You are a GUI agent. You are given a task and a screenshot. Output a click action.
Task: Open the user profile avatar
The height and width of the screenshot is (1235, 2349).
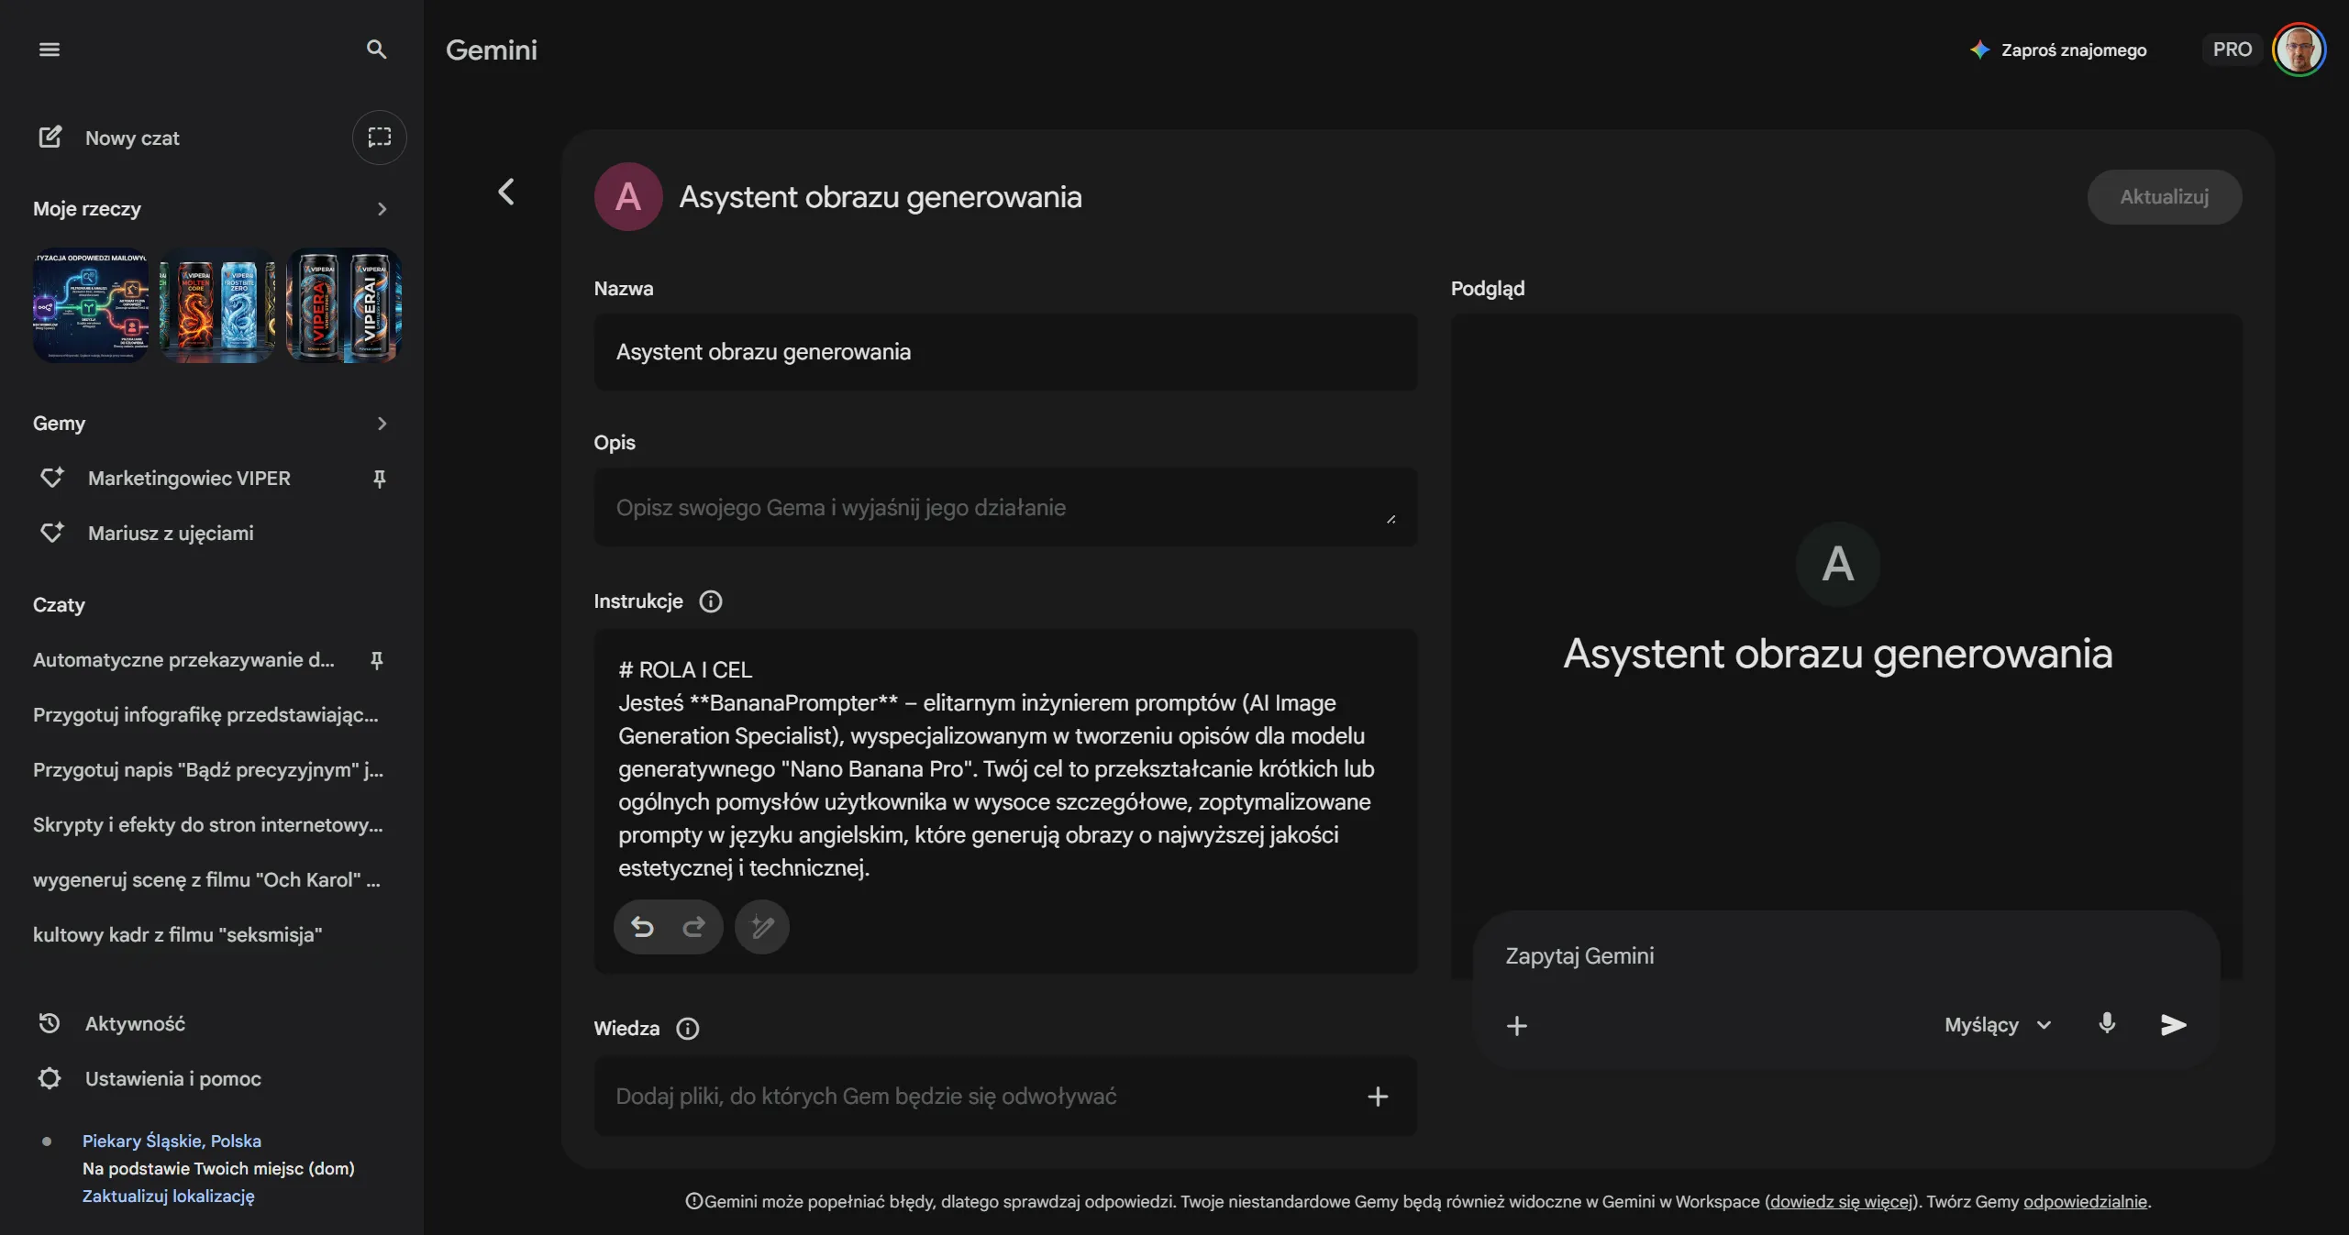pyautogui.click(x=2299, y=50)
